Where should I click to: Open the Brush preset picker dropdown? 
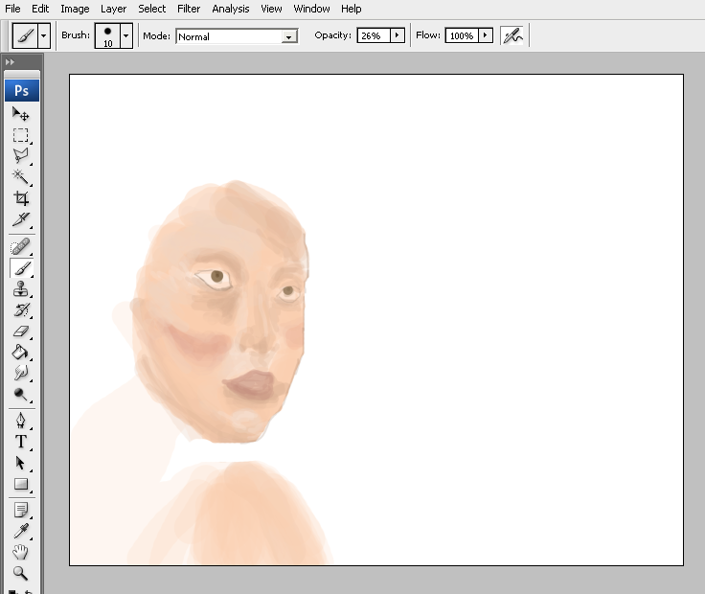[x=125, y=35]
